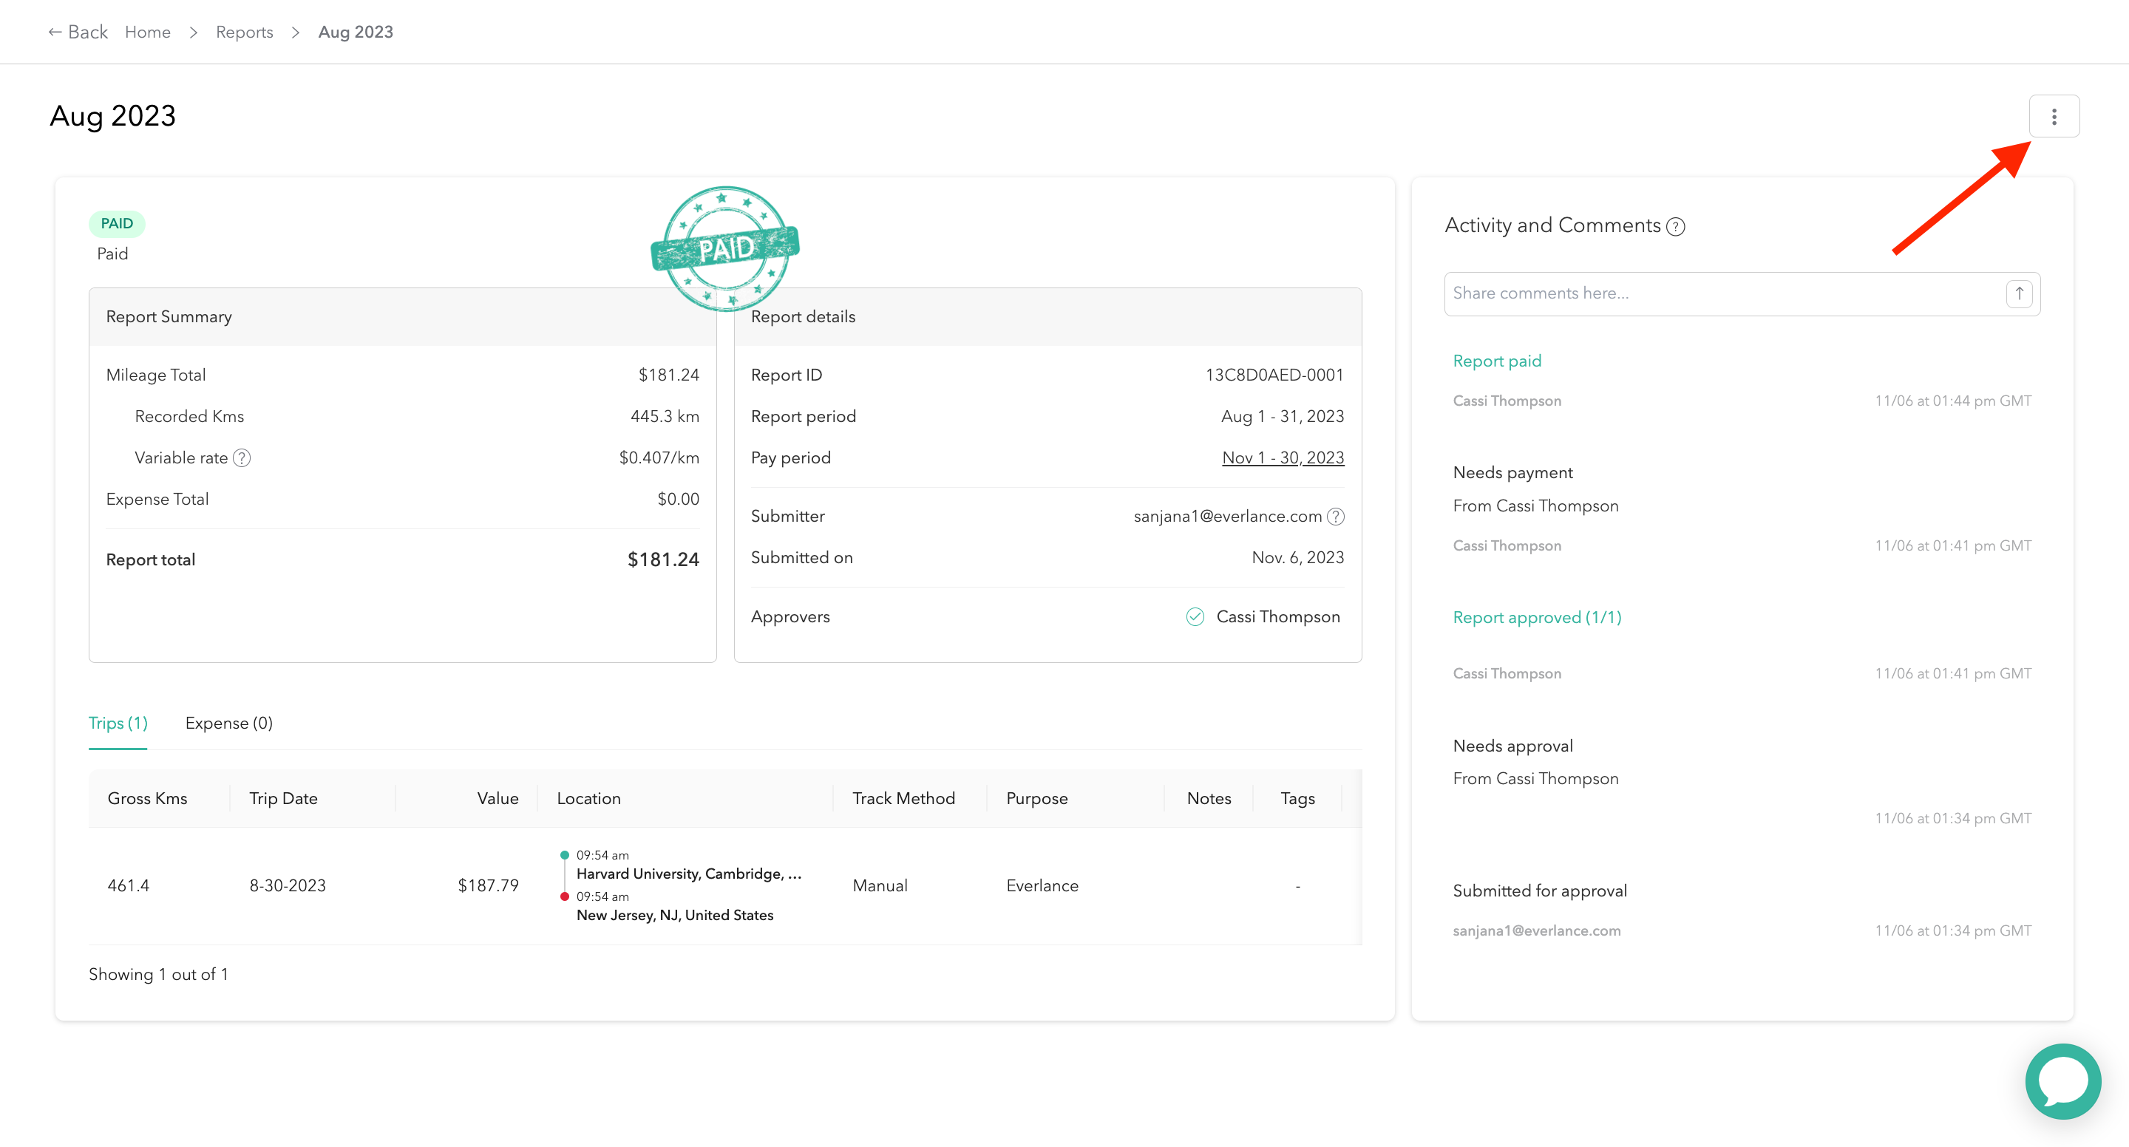Click the Gross Kms column header
Viewport: 2129px width, 1147px height.
tap(147, 798)
